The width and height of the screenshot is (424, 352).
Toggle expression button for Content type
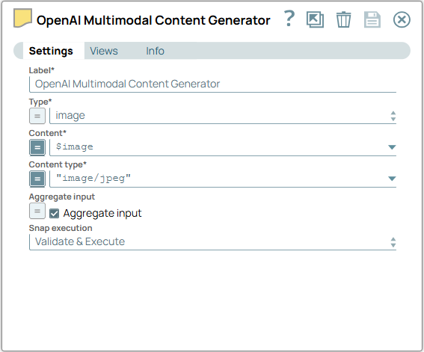point(37,179)
